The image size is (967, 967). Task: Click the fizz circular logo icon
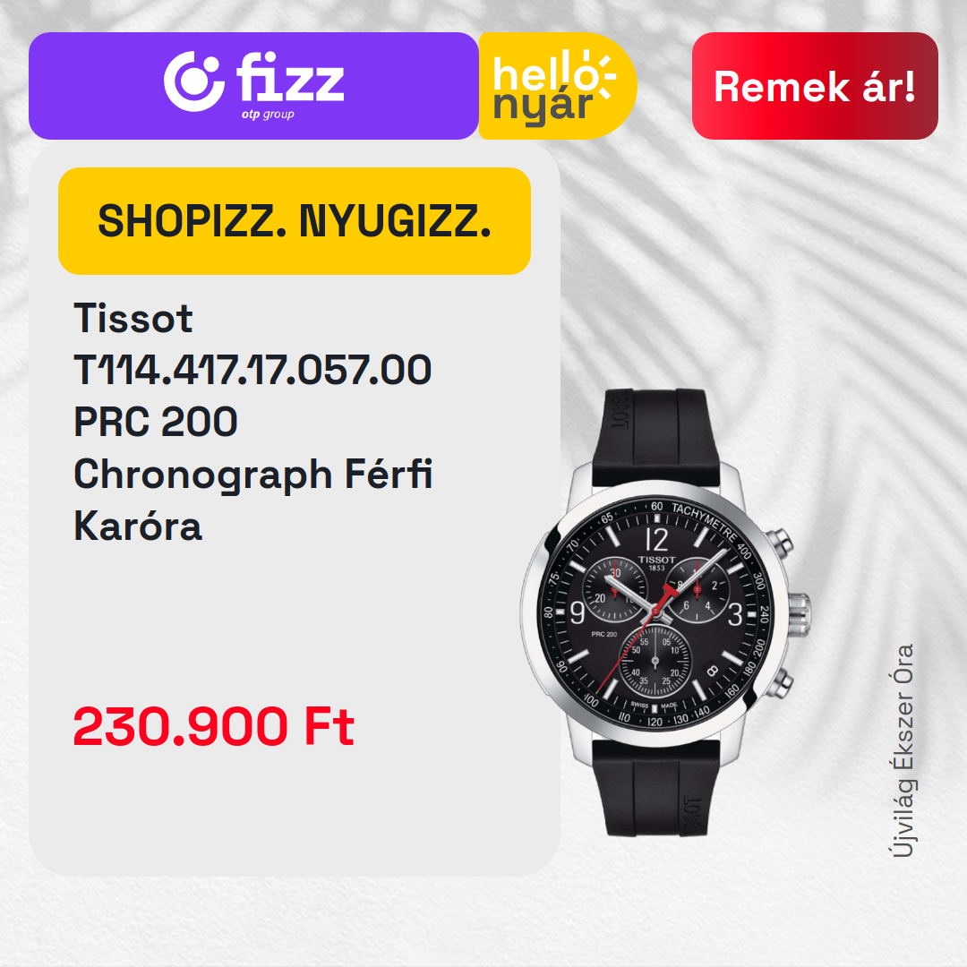coord(193,81)
